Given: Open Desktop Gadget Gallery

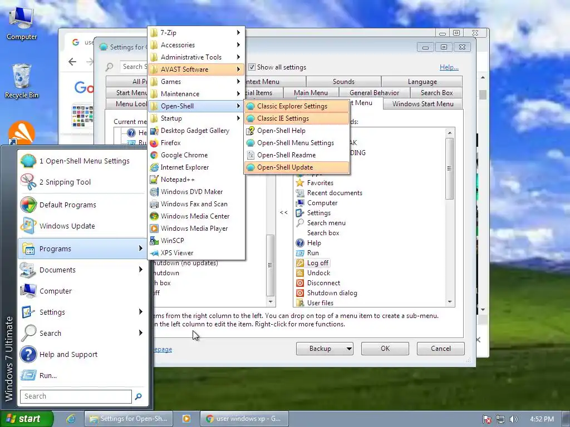Looking at the screenshot, I should [x=196, y=131].
